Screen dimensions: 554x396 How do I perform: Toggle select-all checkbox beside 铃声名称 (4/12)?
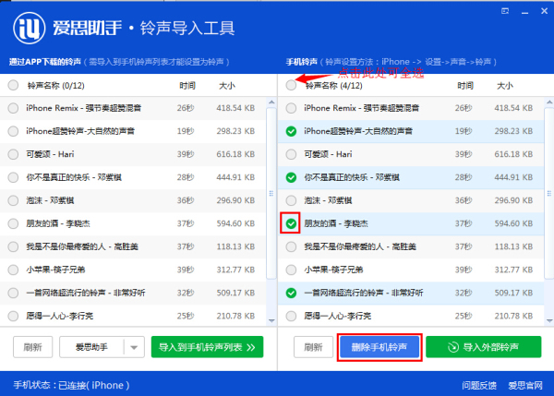[291, 85]
